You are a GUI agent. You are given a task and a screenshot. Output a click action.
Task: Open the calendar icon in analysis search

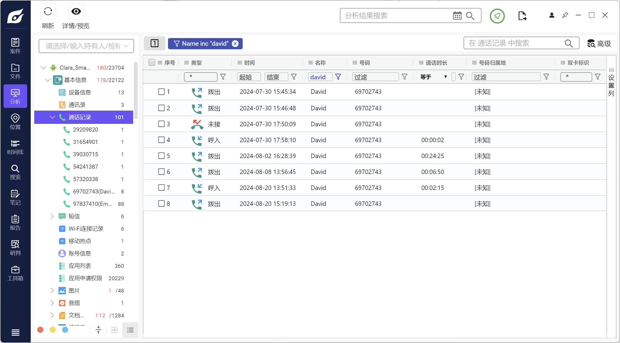[457, 16]
